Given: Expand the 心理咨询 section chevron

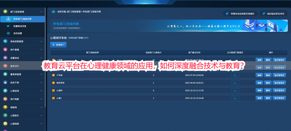Looking at the screenshot, I should (x=41, y=91).
